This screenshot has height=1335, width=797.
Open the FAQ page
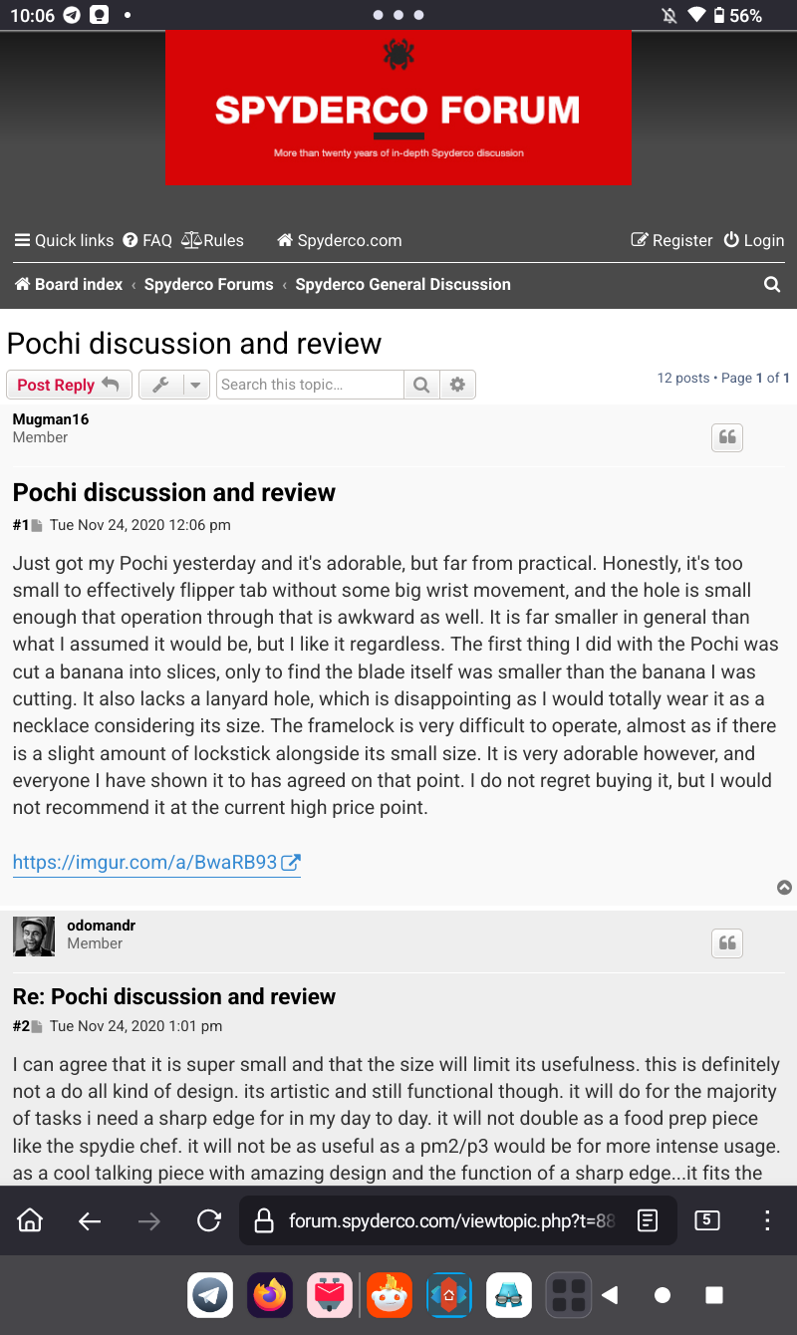[147, 240]
